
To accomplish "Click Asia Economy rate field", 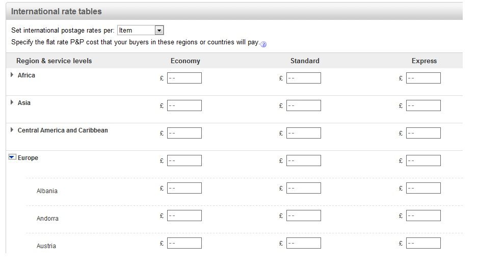I will tap(184, 105).
